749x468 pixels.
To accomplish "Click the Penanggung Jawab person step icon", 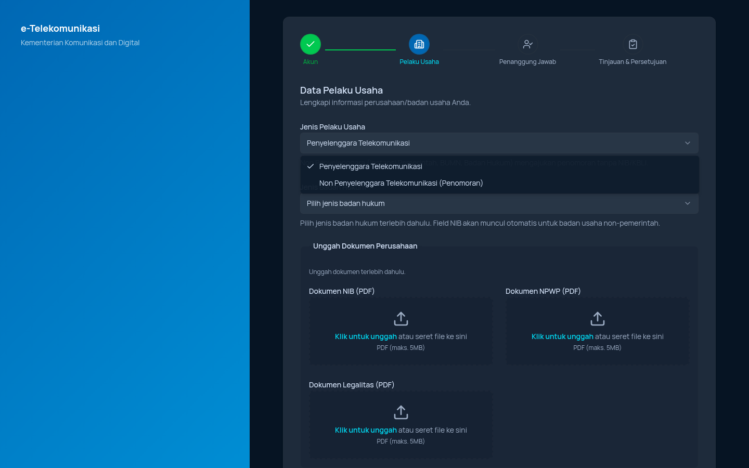I will (x=528, y=44).
